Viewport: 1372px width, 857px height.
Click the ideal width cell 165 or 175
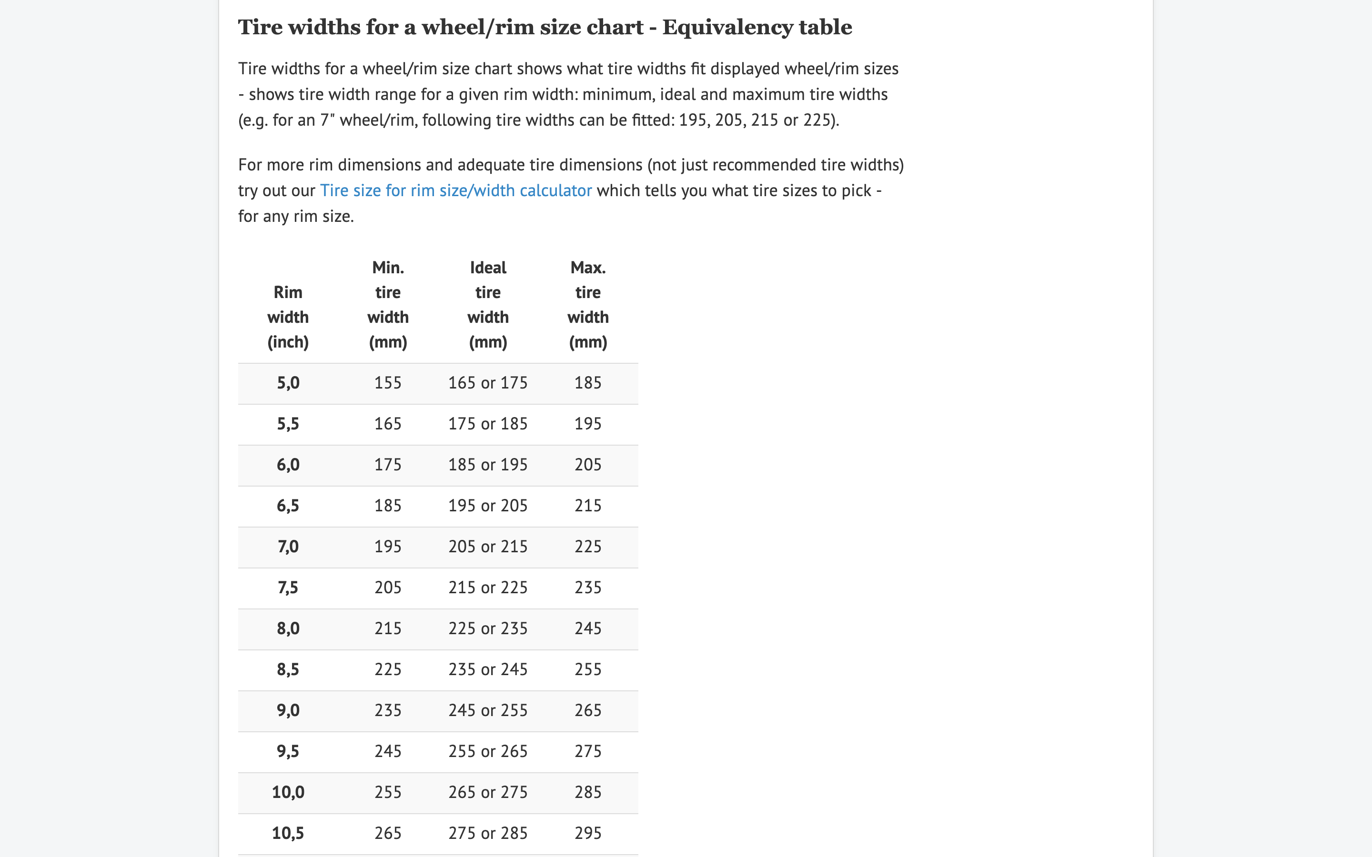coord(487,383)
